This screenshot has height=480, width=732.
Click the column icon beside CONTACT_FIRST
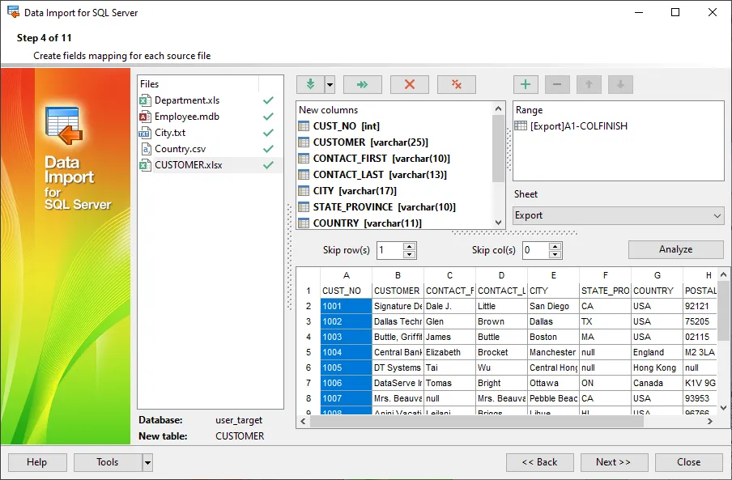pos(304,159)
